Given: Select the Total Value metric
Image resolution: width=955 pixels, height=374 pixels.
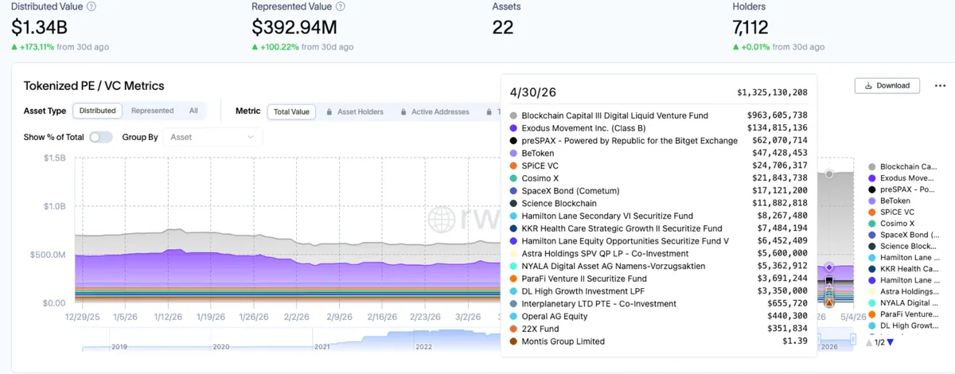Looking at the screenshot, I should tap(291, 111).
